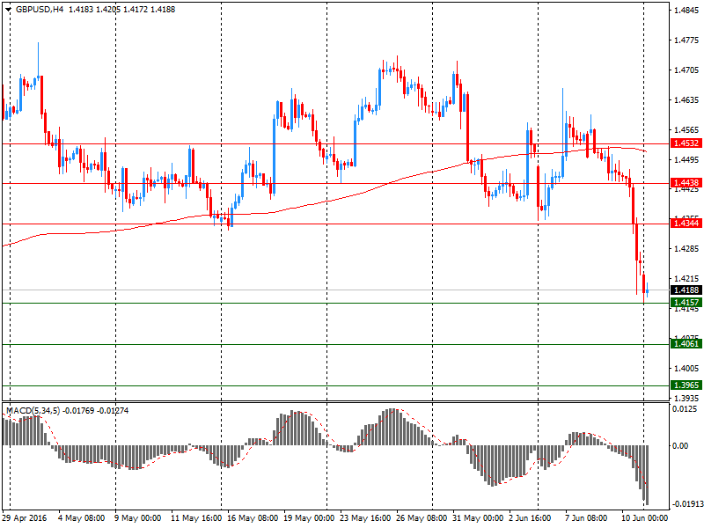Click the MACD(5,34,5) indicator label
704x528 pixels.
35,411
